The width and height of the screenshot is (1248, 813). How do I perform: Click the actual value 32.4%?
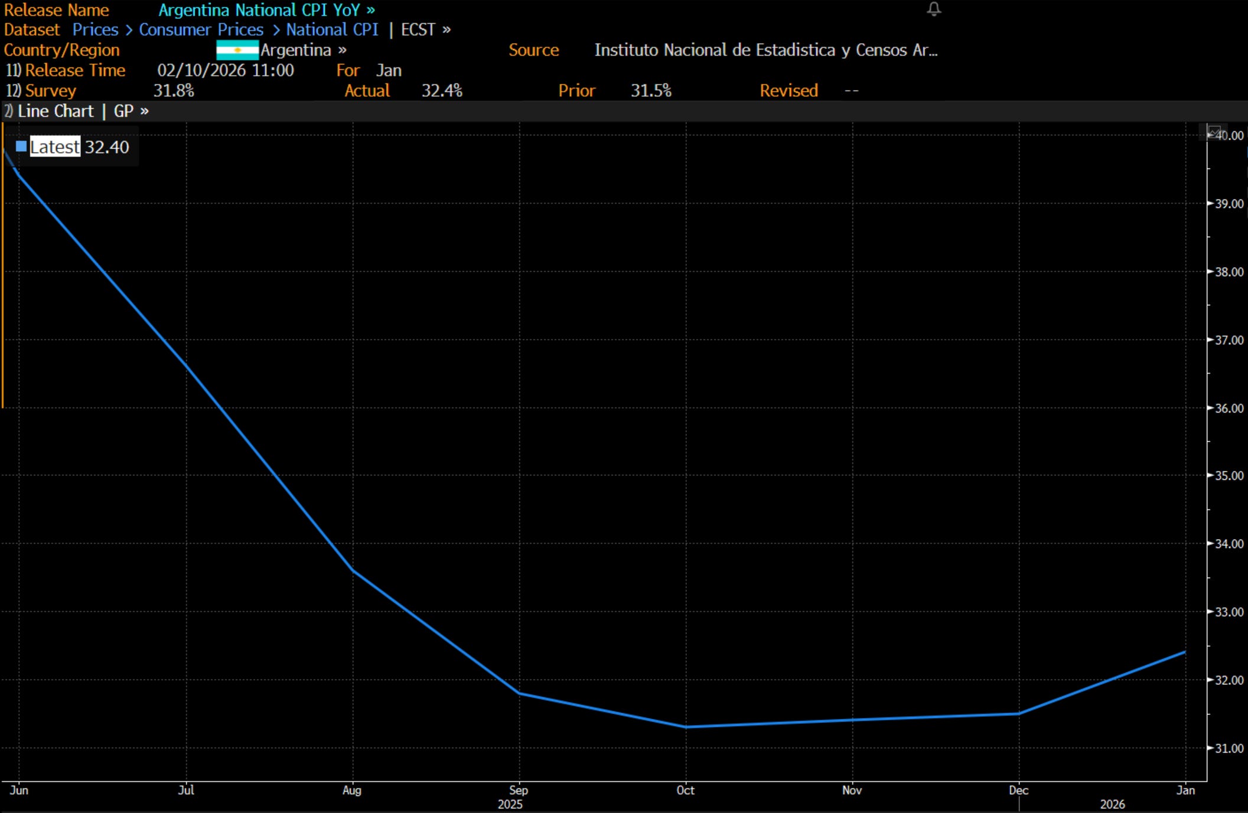coord(442,90)
